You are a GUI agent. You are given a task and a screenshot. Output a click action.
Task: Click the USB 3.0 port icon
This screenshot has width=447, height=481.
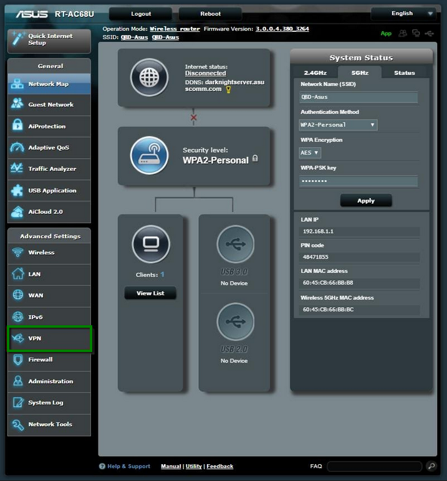(x=236, y=244)
